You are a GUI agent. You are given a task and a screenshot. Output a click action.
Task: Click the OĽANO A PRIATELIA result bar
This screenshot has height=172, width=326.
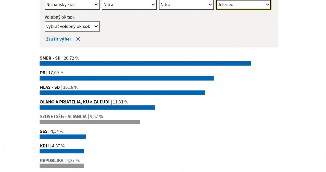[x=97, y=108]
